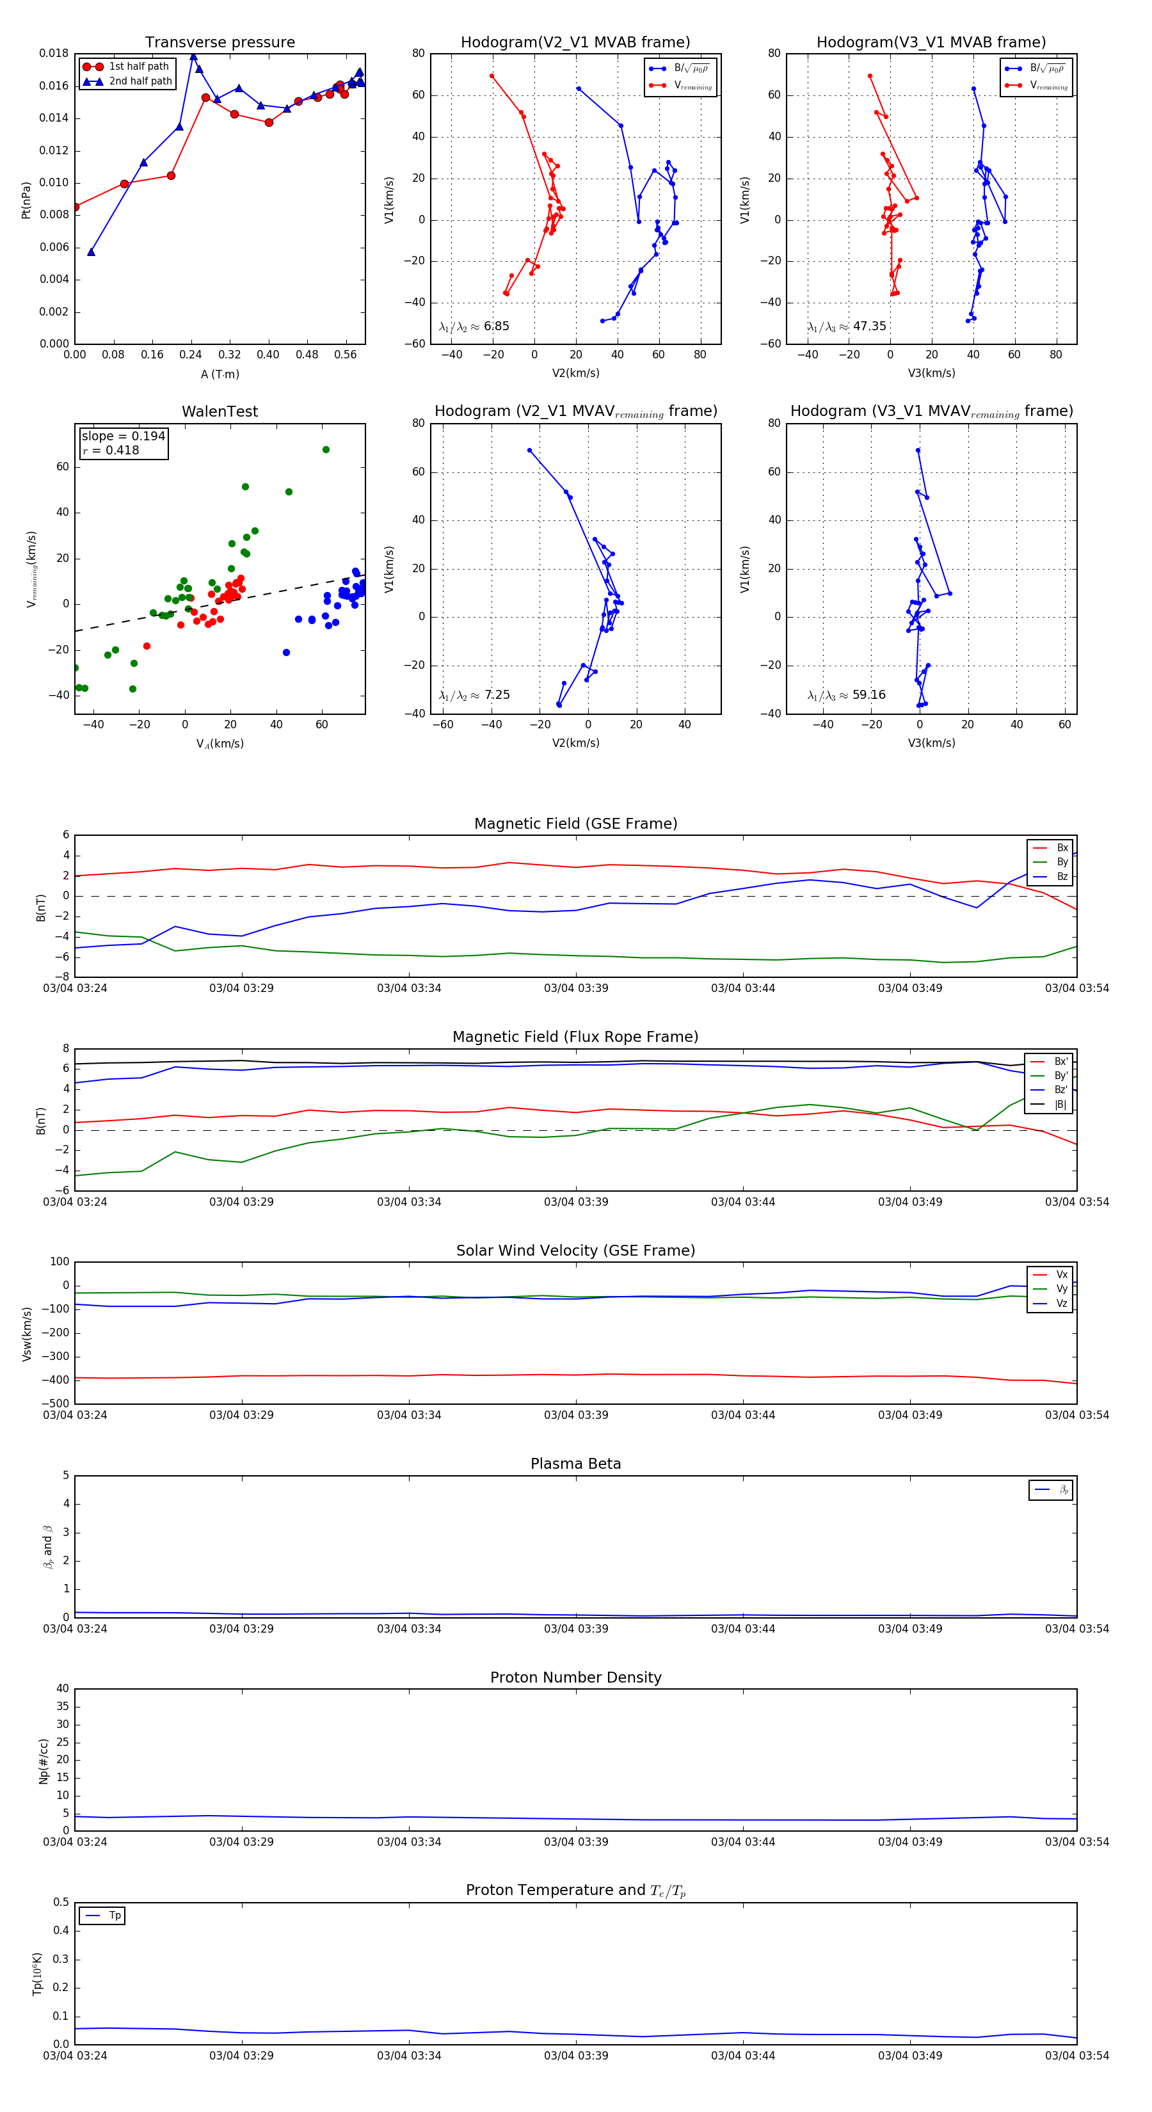Select the "Bz" legend entry in the GSE plot
The image size is (1152, 2112).
[x=1050, y=876]
